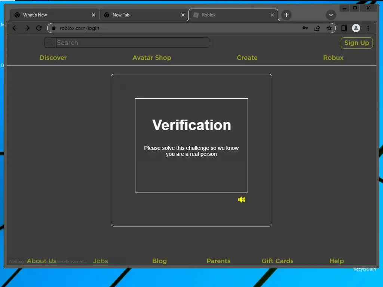Click the Roblox search magnifier icon
This screenshot has height=287, width=383.
[50, 43]
